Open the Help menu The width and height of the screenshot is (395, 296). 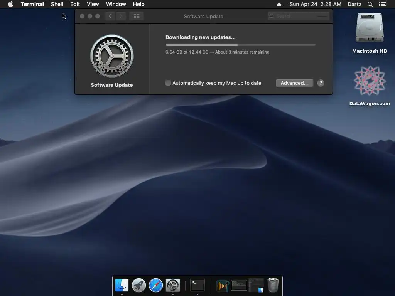coord(138,4)
